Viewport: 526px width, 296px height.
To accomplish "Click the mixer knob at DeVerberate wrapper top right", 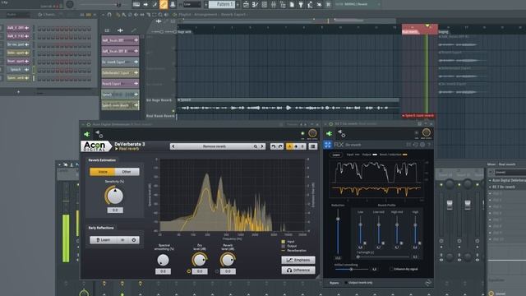I will (312, 133).
